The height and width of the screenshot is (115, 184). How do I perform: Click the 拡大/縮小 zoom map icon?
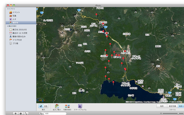[x=57, y=106]
